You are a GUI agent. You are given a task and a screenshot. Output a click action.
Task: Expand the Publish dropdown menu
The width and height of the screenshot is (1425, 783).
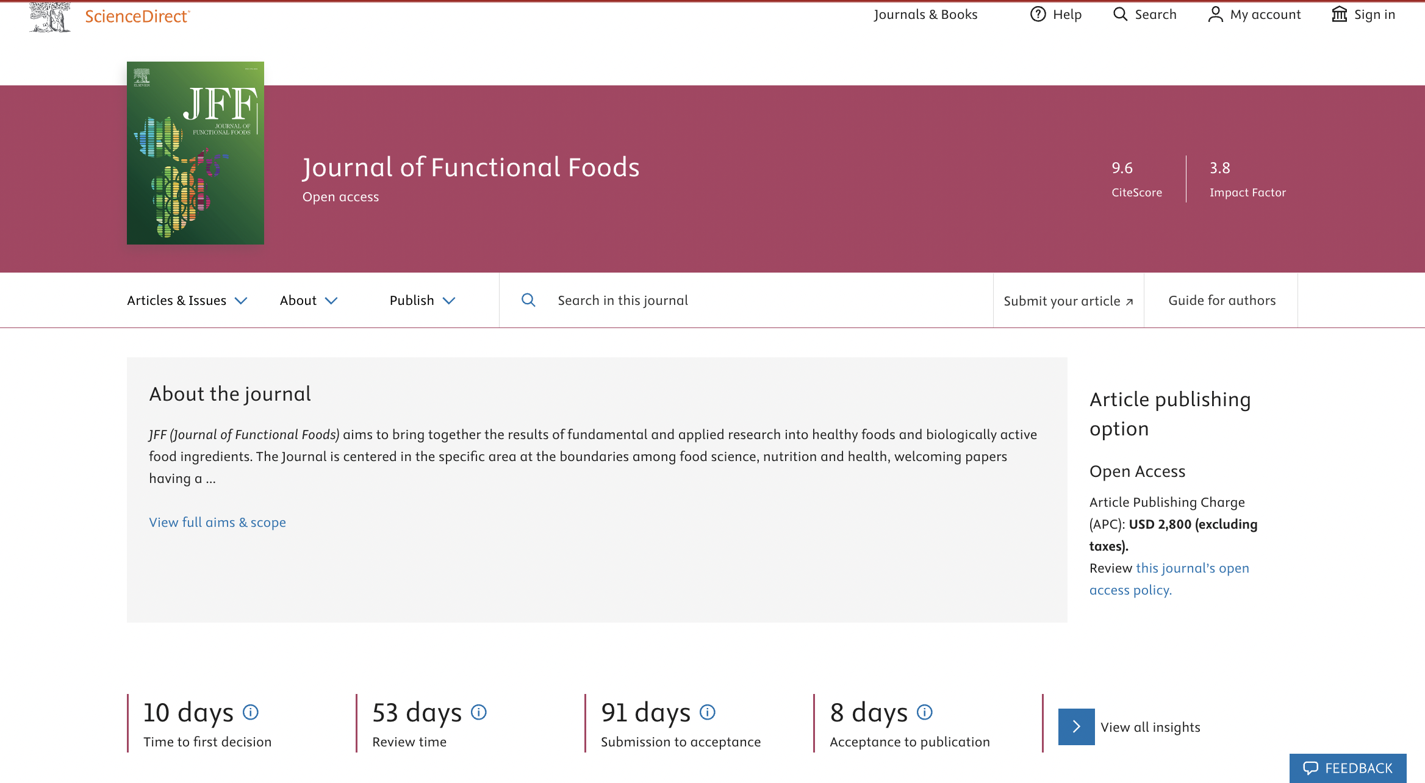click(x=422, y=301)
